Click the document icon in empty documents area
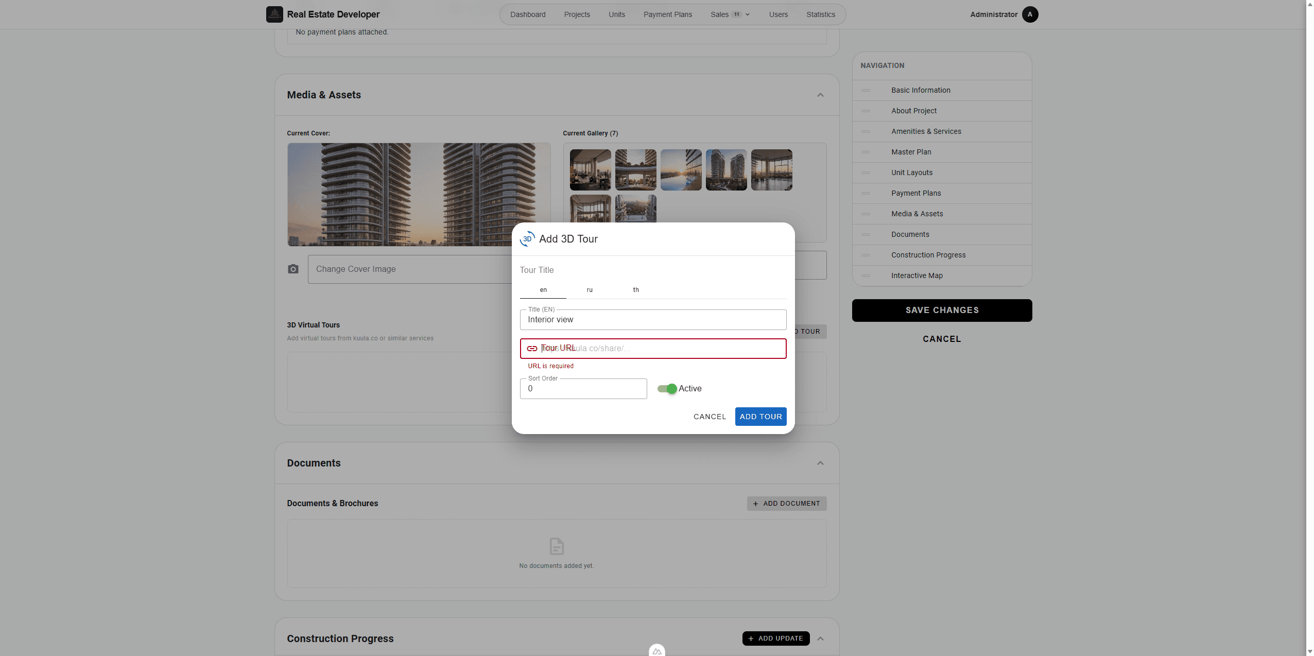 point(557,546)
